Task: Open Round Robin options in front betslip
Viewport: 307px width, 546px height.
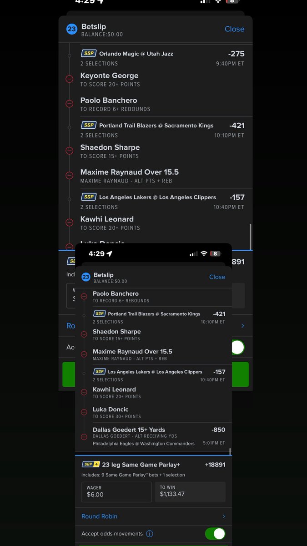Action: pyautogui.click(x=153, y=516)
